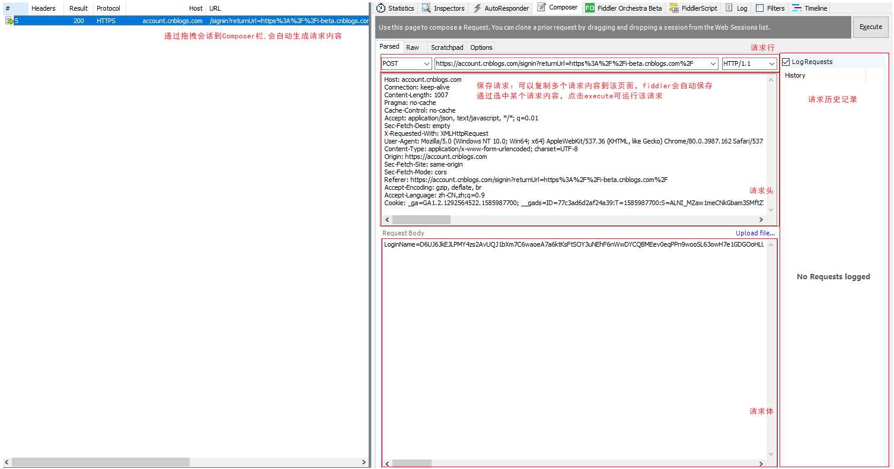
Task: Click sessions list scroll-left arrow
Action: [7, 462]
